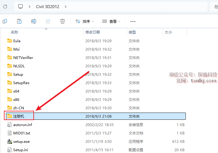Click the NETVerifier folder name
This screenshot has width=218, height=153.
23,58
